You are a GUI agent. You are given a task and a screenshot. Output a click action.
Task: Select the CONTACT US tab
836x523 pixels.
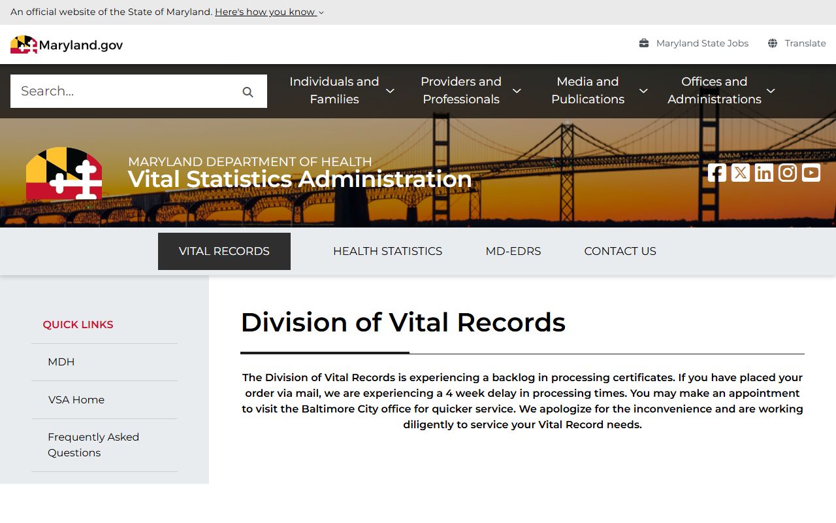(x=620, y=251)
